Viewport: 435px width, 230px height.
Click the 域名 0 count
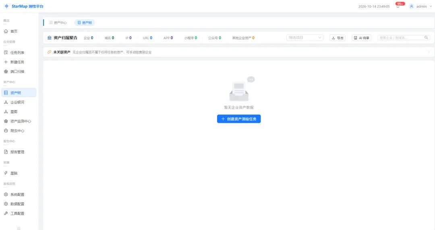click(x=109, y=38)
